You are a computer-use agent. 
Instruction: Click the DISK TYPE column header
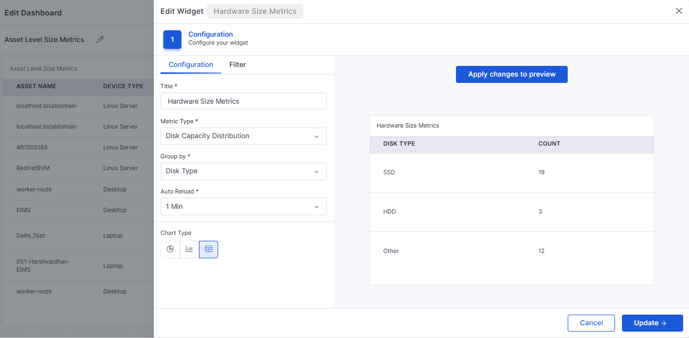pos(399,144)
